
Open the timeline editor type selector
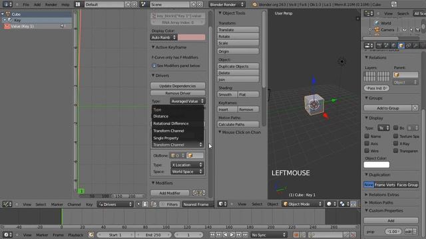pyautogui.click(x=7, y=234)
